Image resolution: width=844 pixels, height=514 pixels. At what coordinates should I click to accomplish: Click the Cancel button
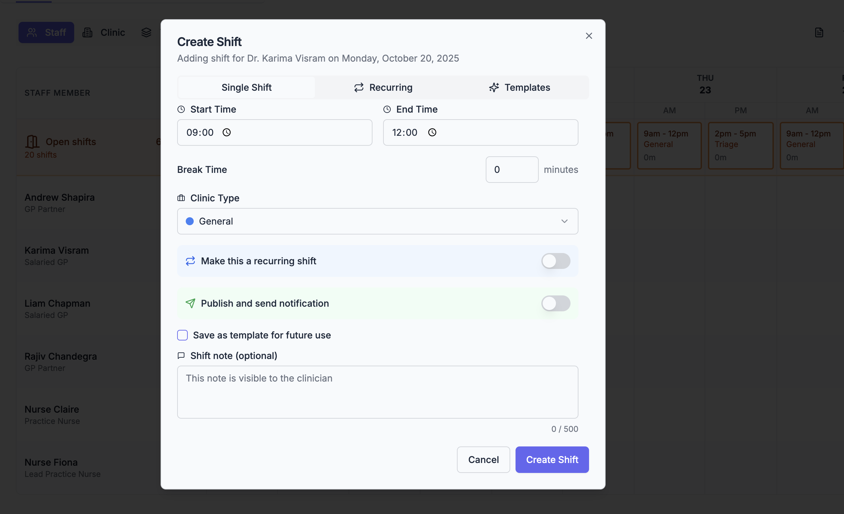(x=483, y=459)
